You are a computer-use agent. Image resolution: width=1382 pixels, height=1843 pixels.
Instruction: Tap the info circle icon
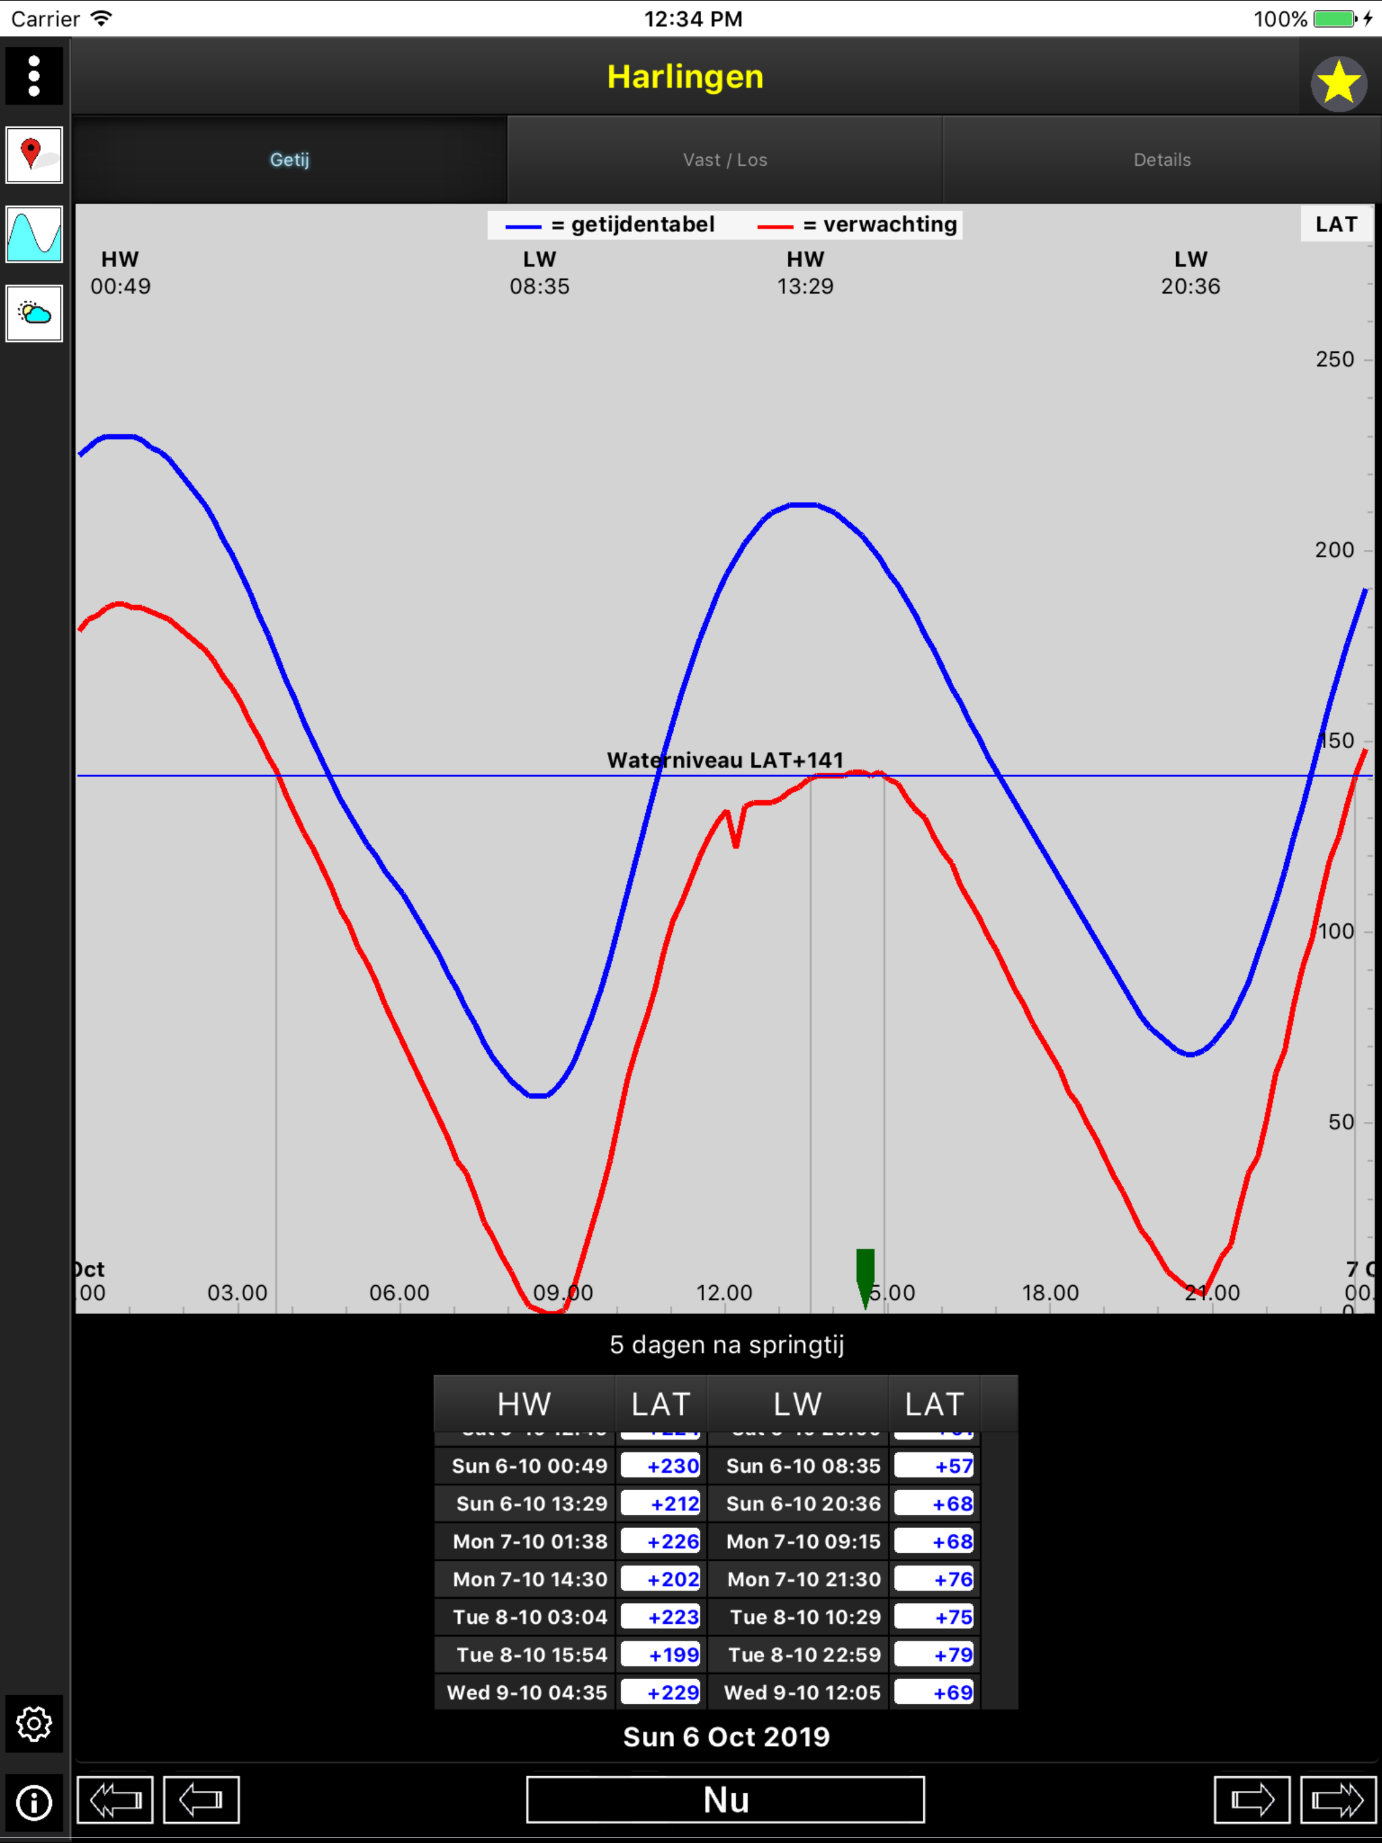point(34,1802)
